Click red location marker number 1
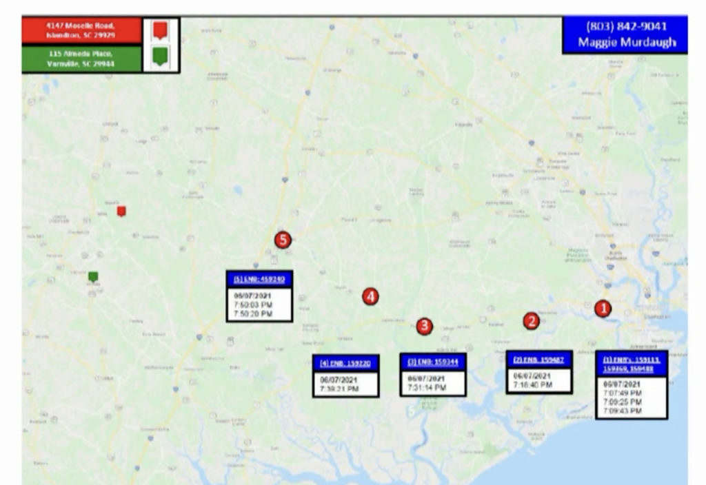 pos(603,309)
